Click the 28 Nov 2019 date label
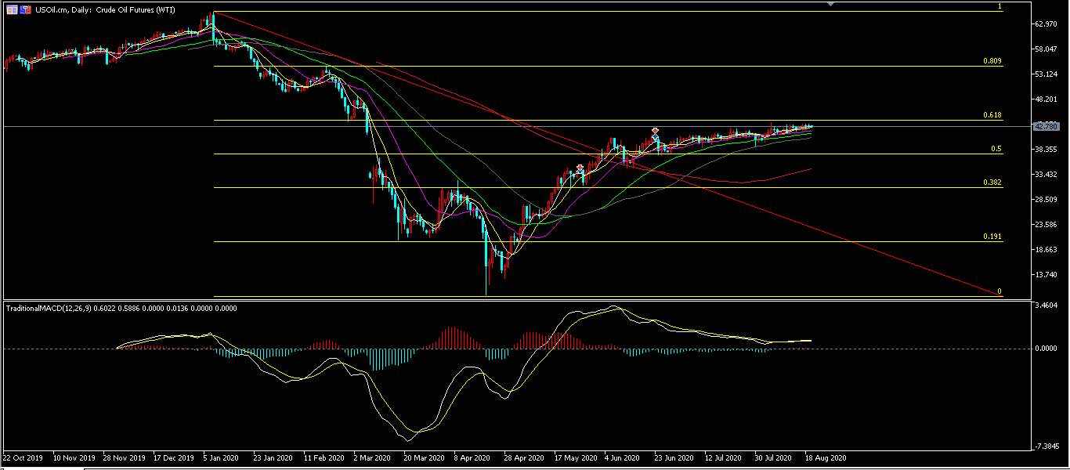 coord(125,457)
